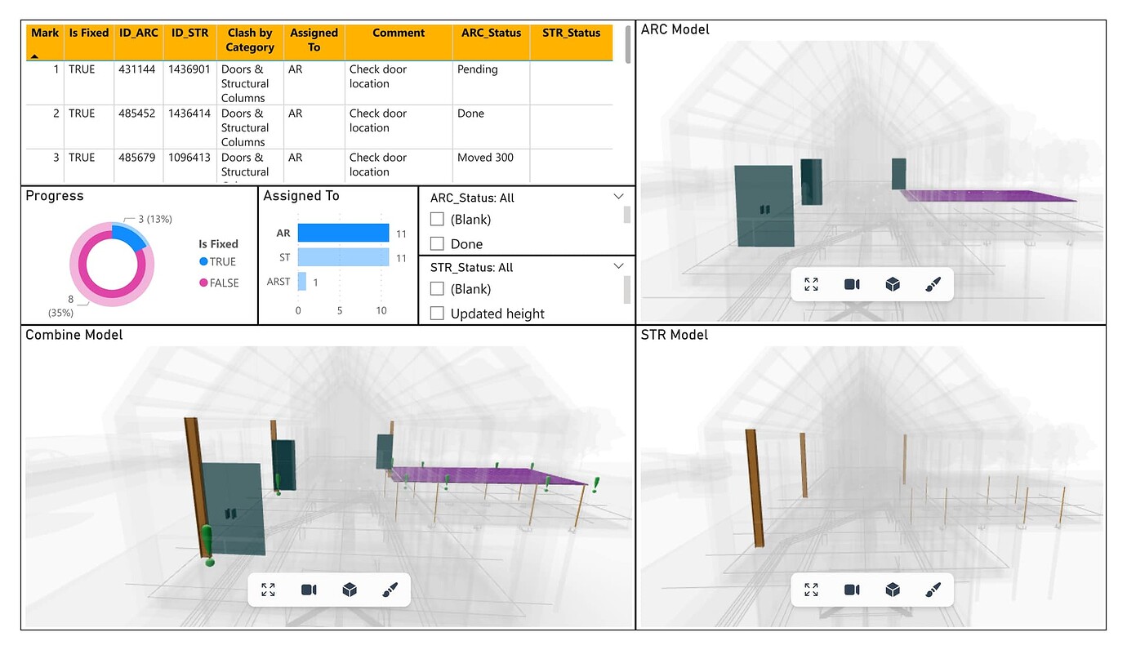This screenshot has height=650, width=1127.
Task: Click the purple slab in ARC Model
Action: tap(988, 196)
